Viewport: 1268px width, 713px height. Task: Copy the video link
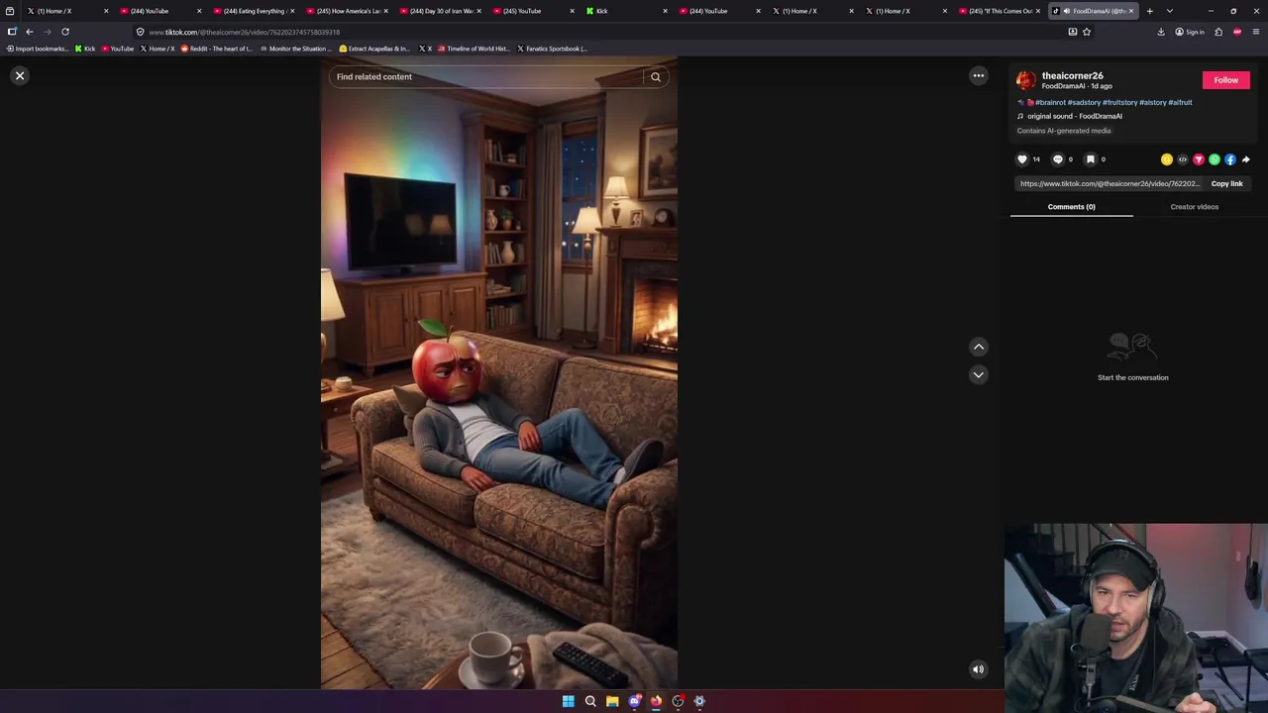pos(1226,183)
